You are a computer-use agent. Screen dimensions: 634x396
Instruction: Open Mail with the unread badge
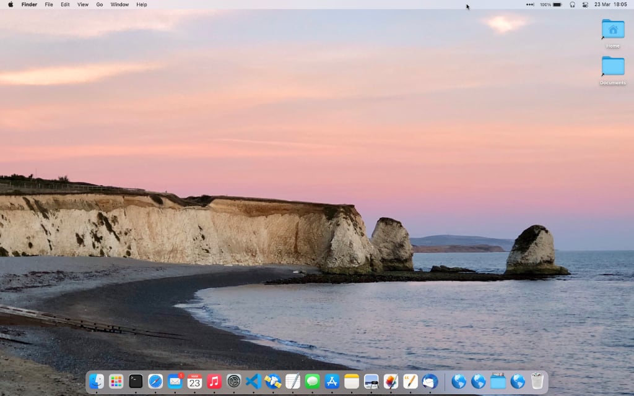click(175, 382)
